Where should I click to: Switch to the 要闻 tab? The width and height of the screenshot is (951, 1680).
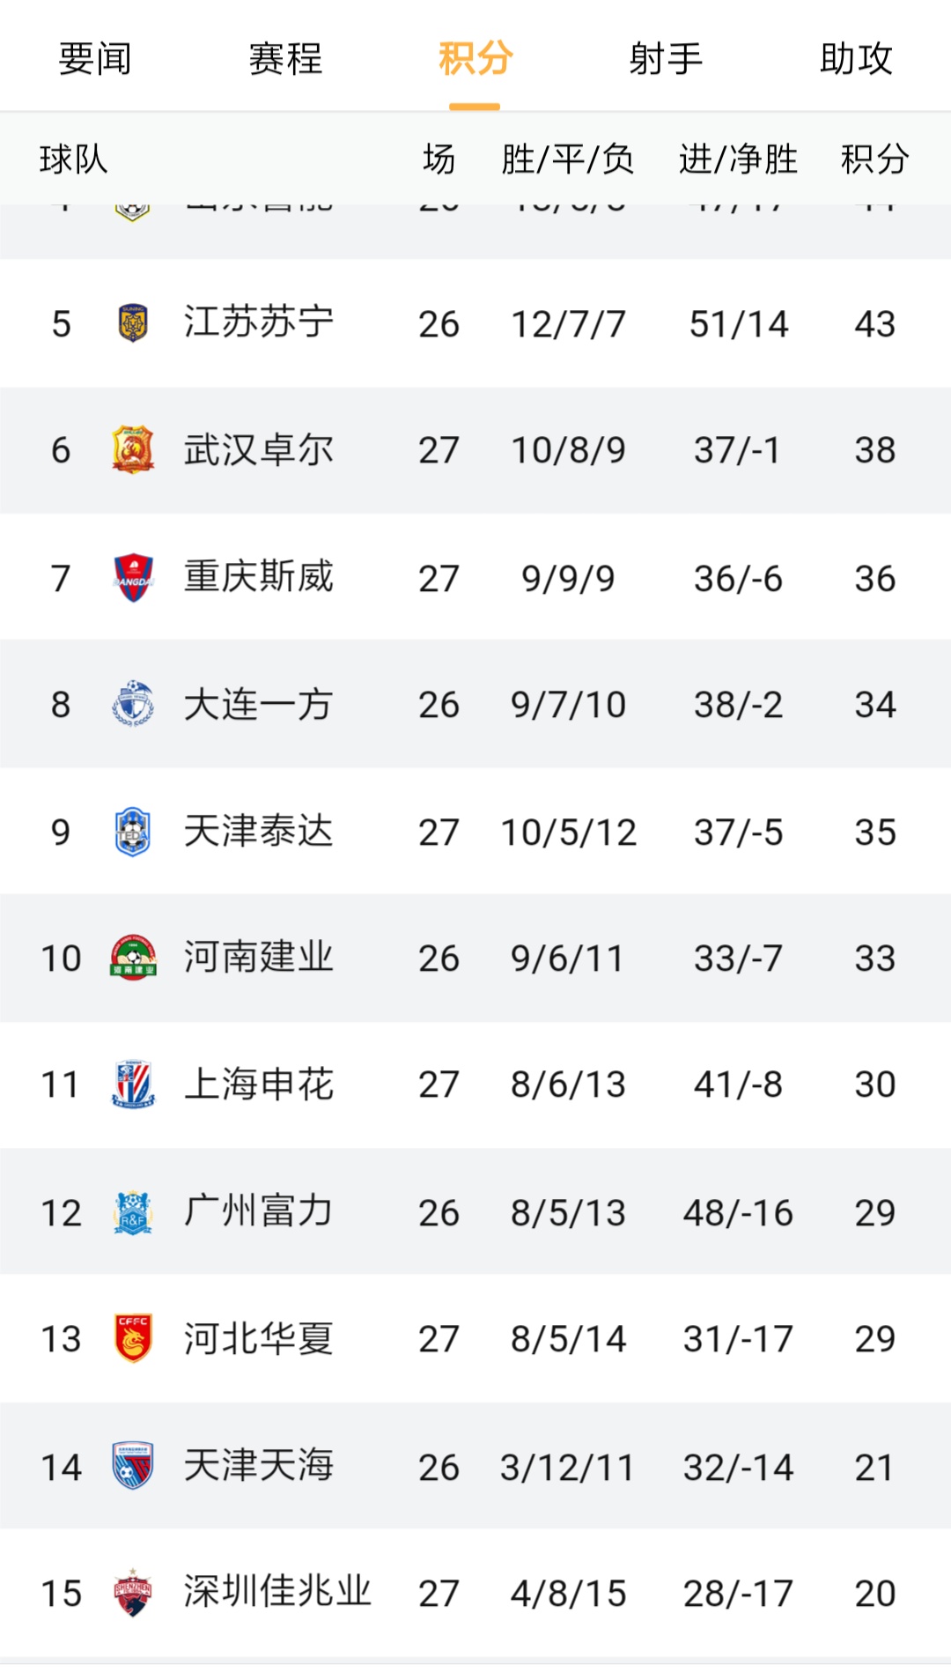click(92, 60)
